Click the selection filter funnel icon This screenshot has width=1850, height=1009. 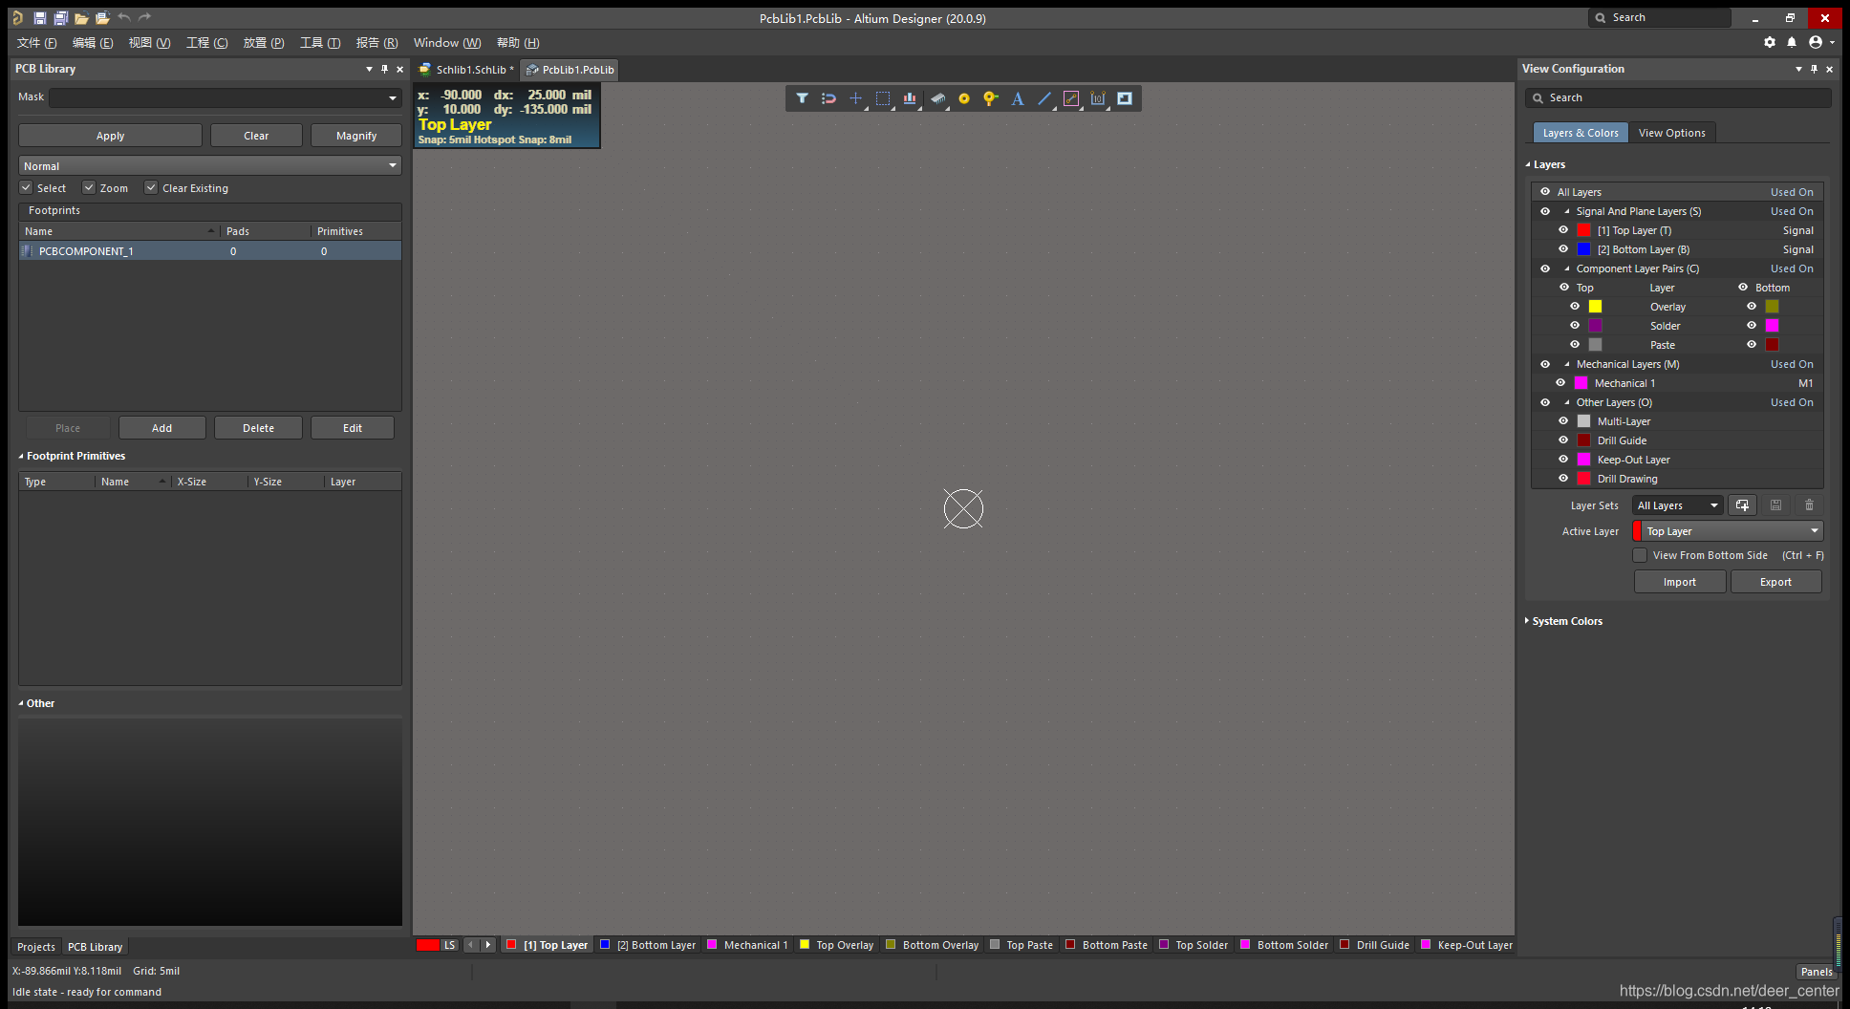pyautogui.click(x=802, y=98)
